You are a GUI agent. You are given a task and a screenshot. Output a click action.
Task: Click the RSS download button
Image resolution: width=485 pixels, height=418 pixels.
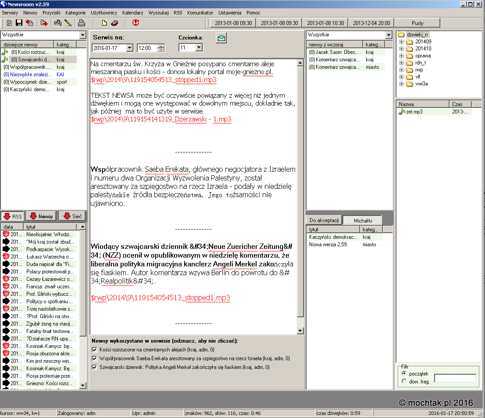[13, 216]
